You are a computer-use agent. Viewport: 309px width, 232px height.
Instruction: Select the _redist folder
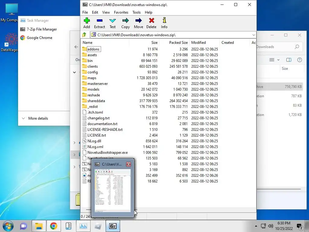92,106
